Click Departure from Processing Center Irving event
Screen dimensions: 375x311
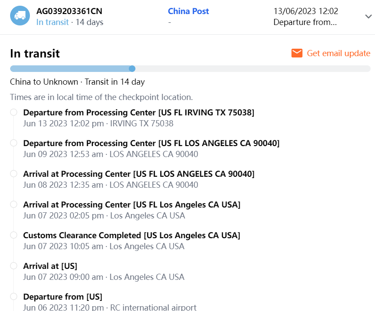coord(138,113)
